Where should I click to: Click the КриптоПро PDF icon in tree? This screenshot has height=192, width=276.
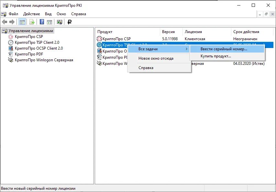coord(11,54)
